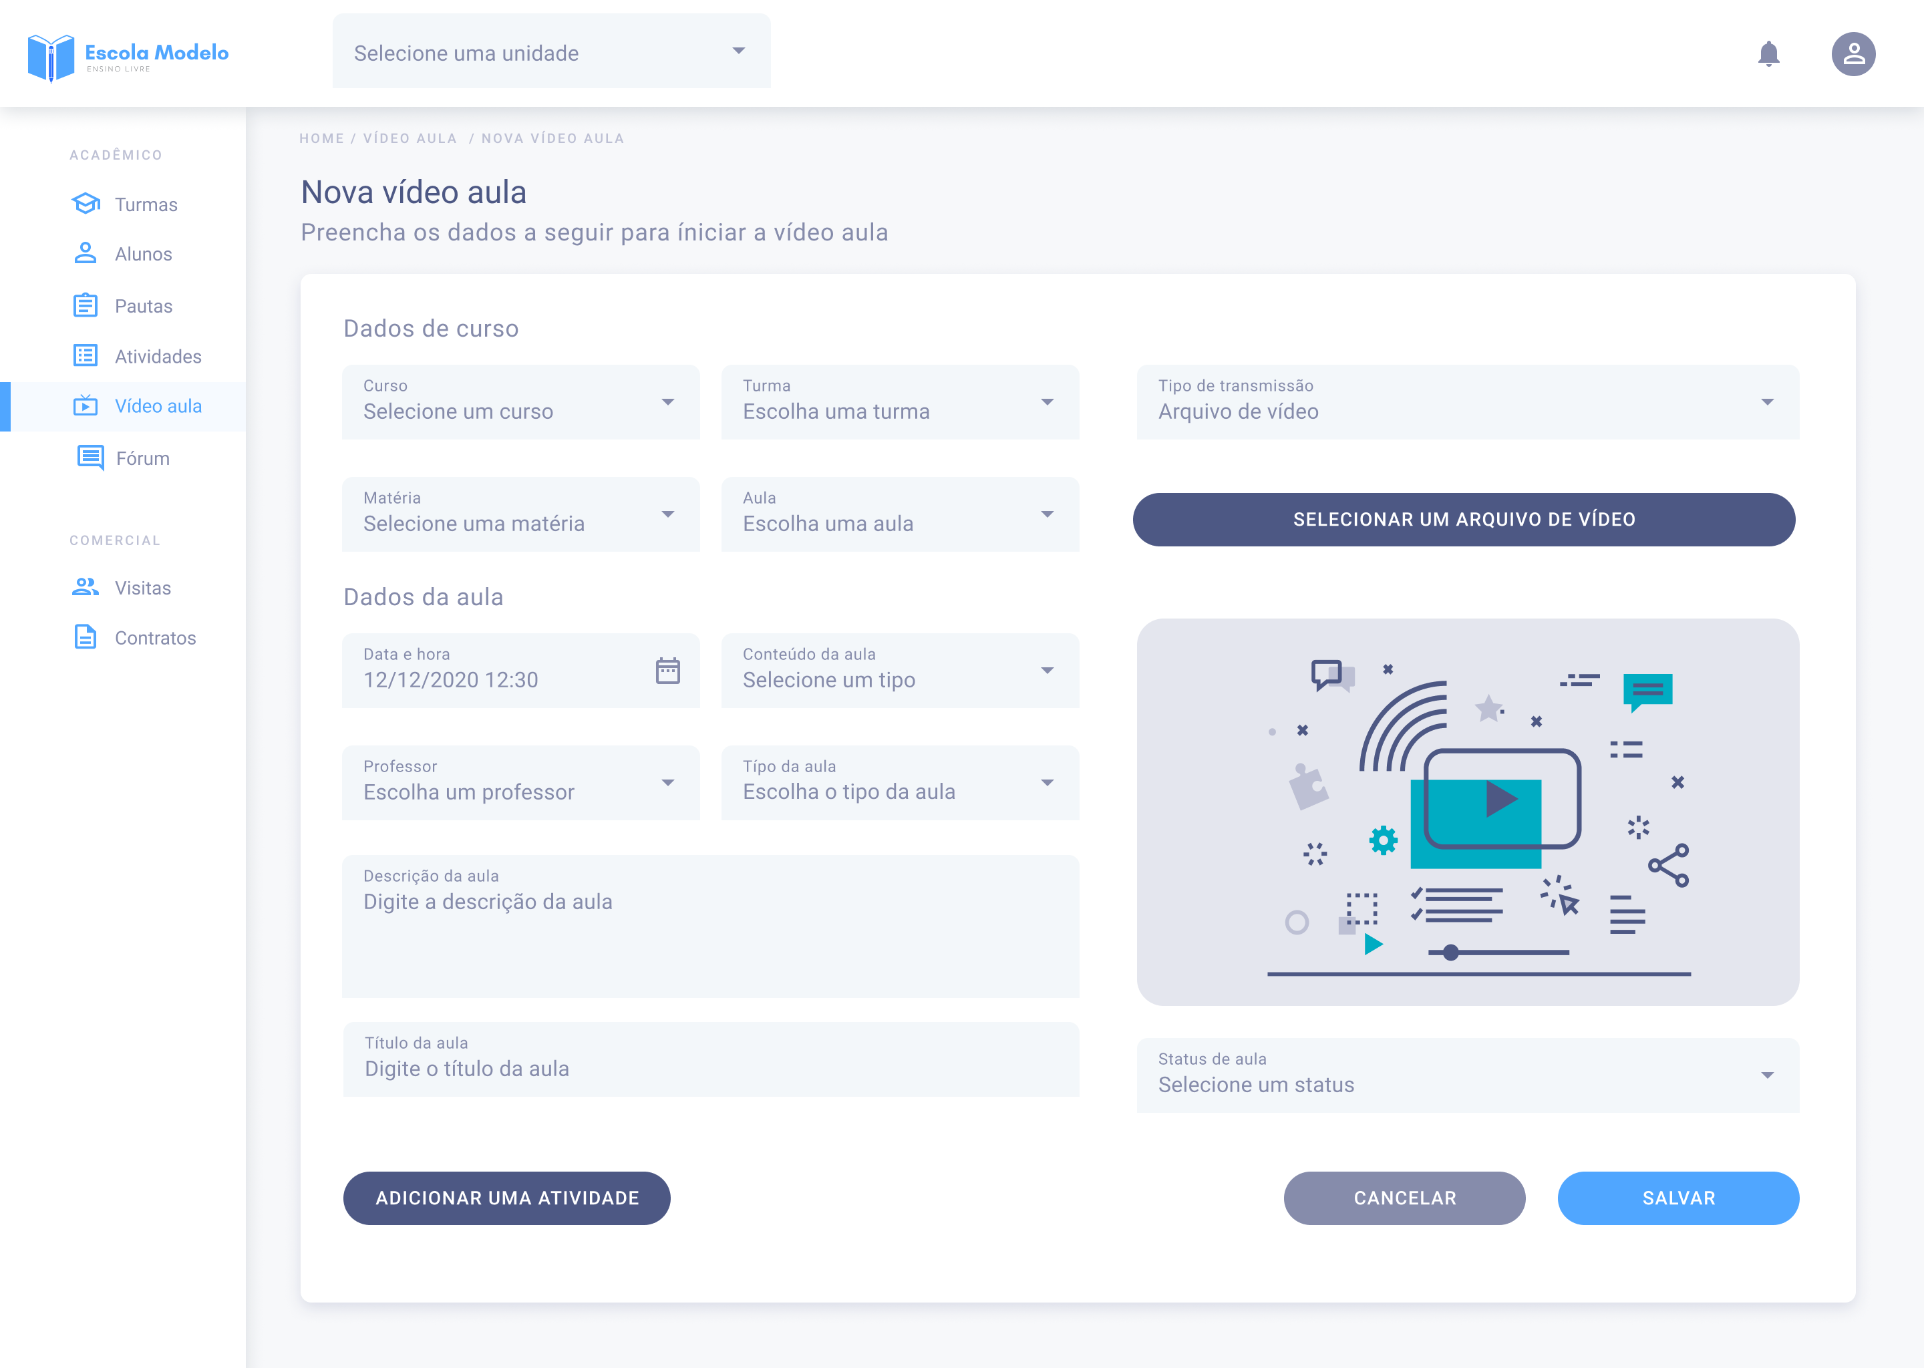1924x1368 pixels.
Task: Click the Contratos document icon
Action: click(86, 638)
